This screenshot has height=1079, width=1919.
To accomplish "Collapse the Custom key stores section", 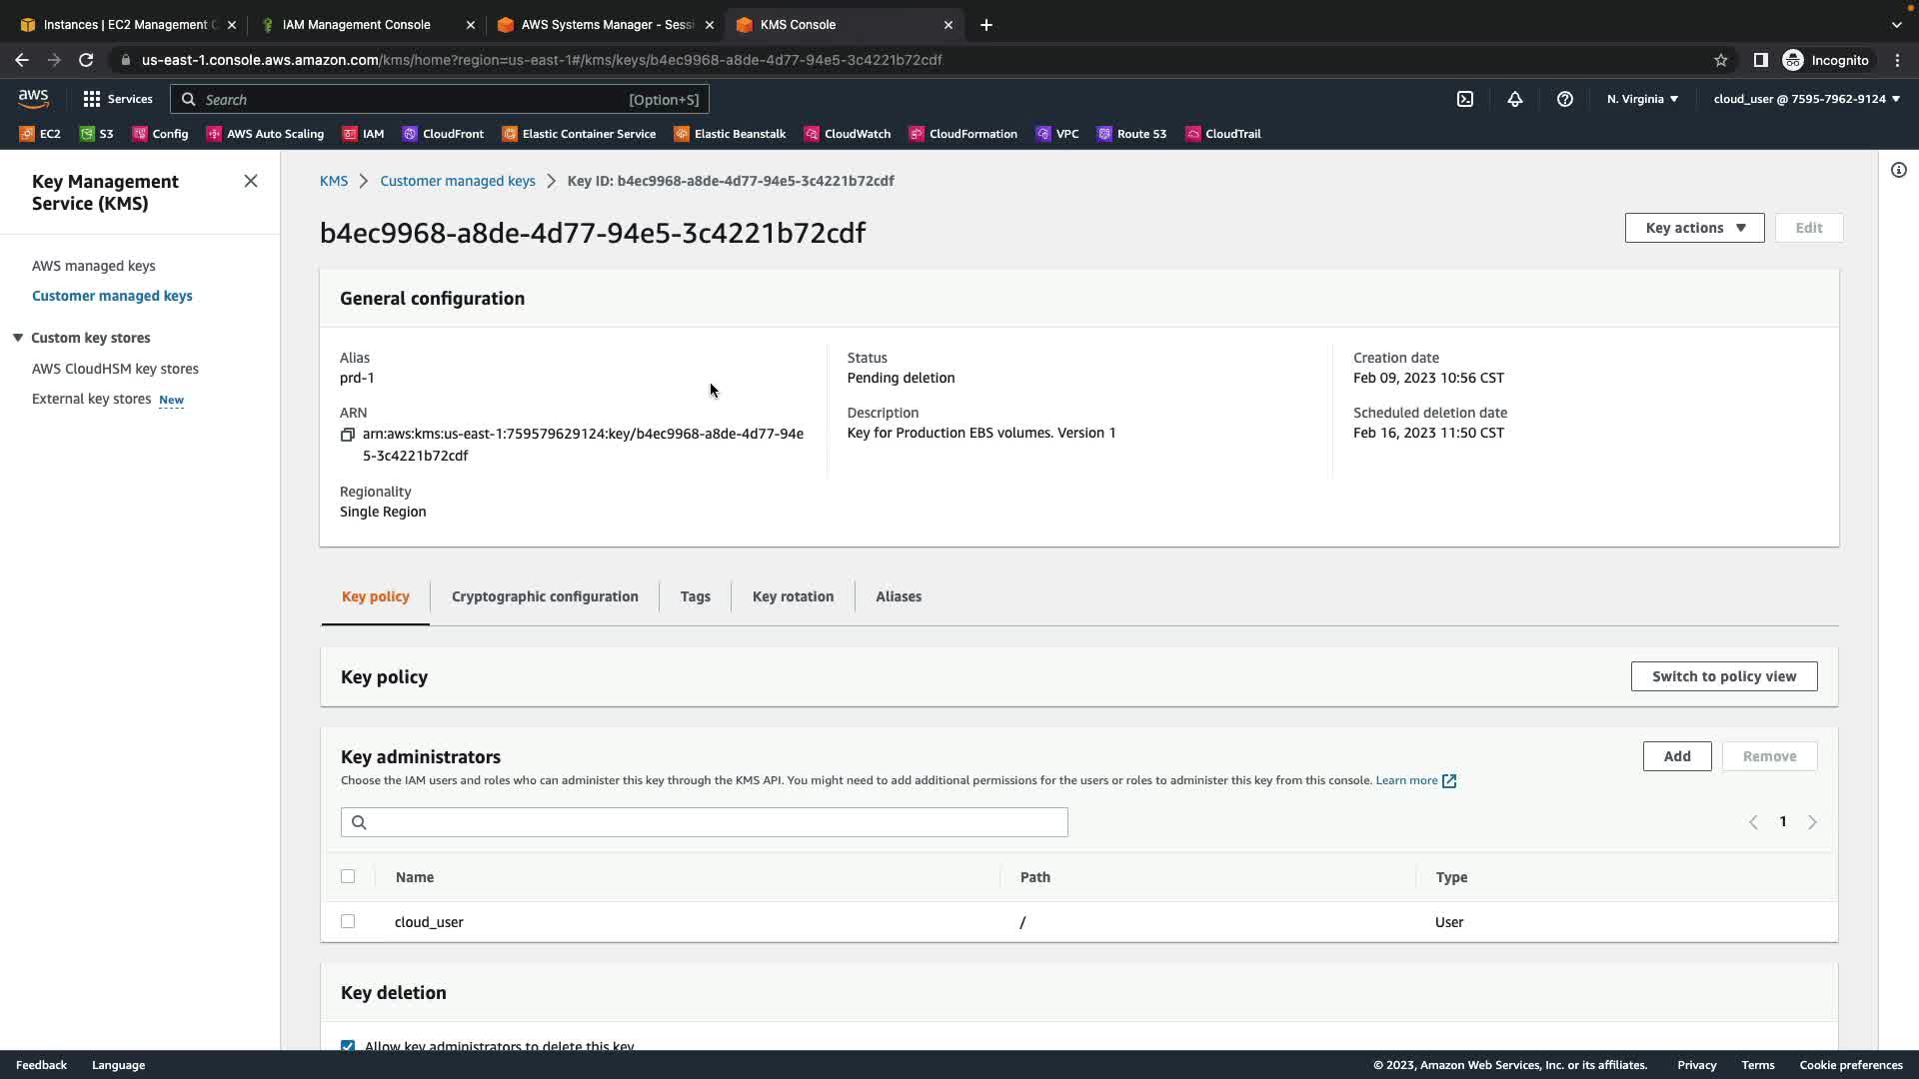I will (x=18, y=338).
